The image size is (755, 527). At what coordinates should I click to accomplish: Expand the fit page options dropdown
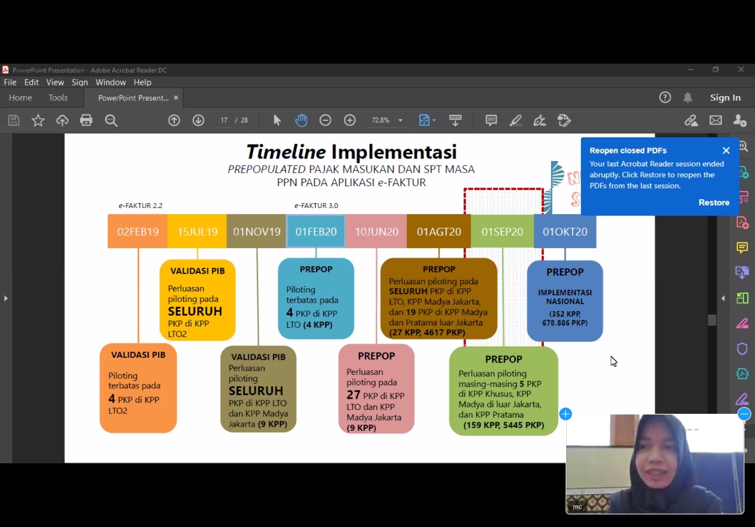click(434, 120)
